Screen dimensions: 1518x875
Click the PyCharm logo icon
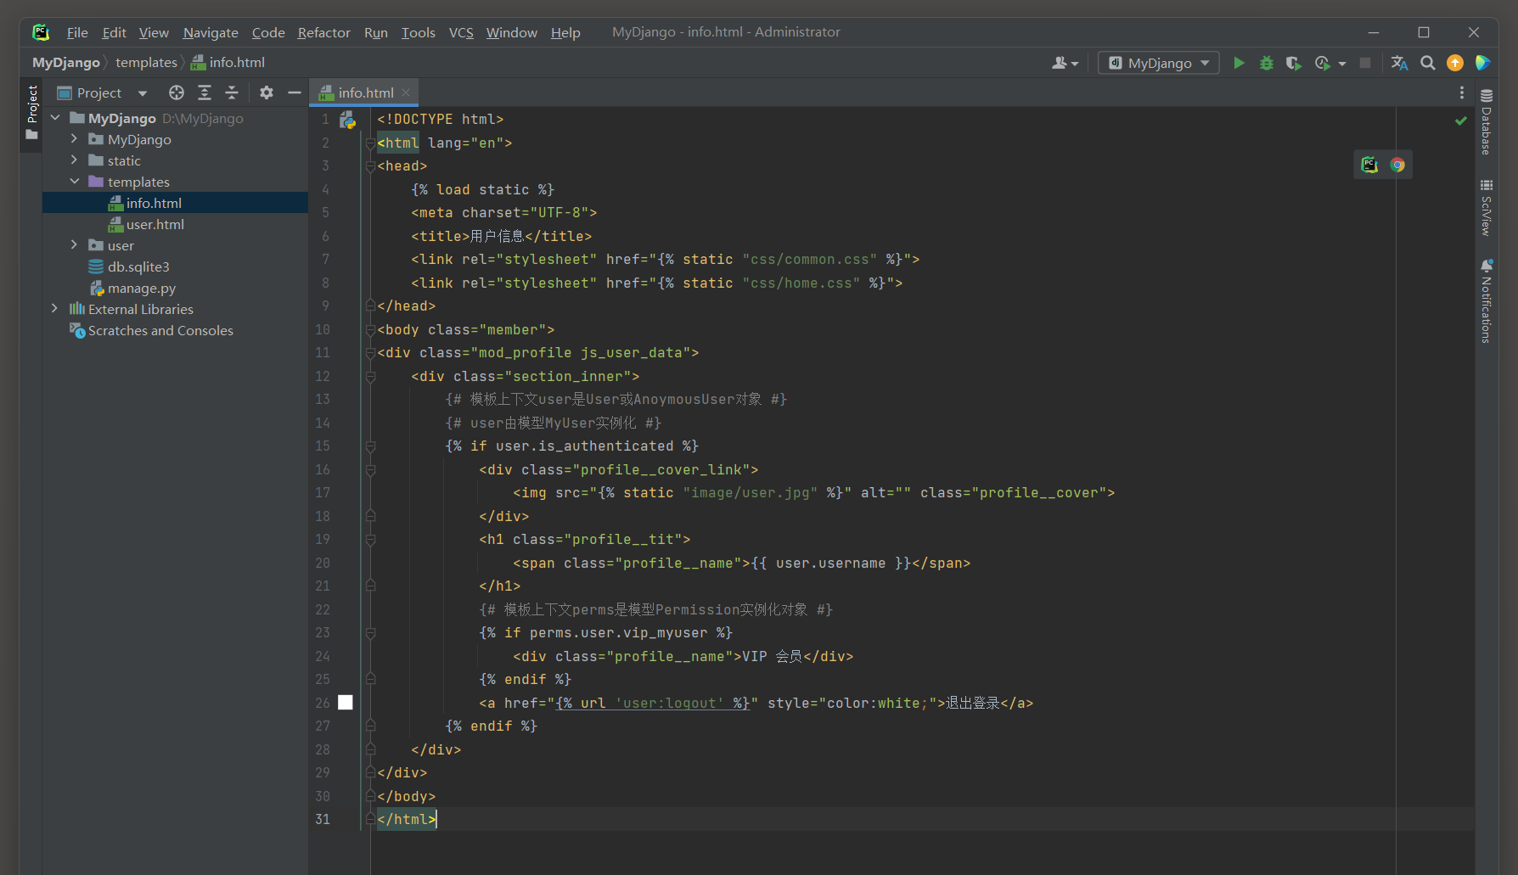(x=41, y=32)
